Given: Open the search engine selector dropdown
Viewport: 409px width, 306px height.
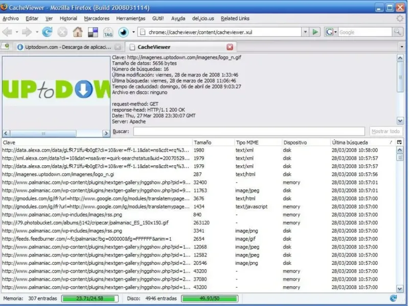Looking at the screenshot, I should [x=335, y=32].
